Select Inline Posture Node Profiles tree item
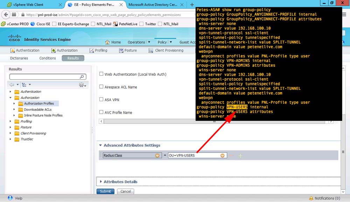Image resolution: width=350 pixels, height=202 pixels. 43,116
